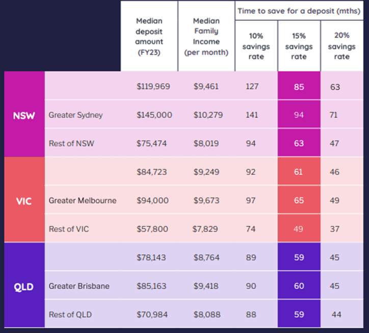This screenshot has height=333, width=369.
Task: Select the Greater Melbourne row label
Action: coord(83,201)
